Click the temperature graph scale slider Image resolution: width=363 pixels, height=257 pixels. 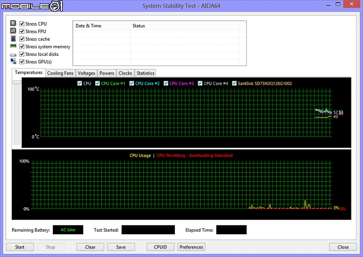17,82
